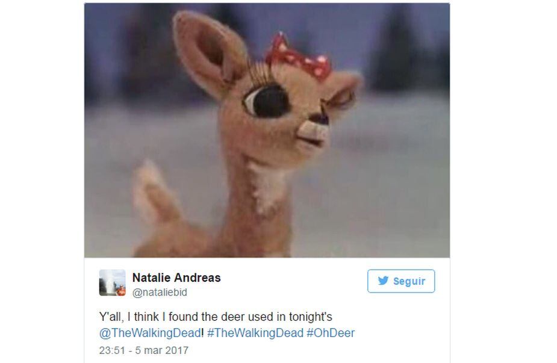557x363 pixels.
Task: Click the reindeer's large black eye
Action: click(x=268, y=101)
